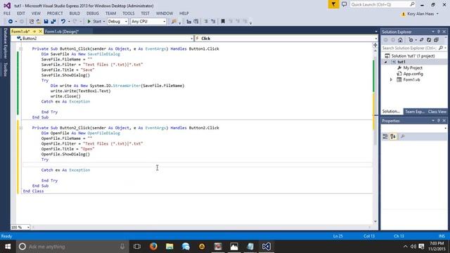
Task: Select the Form1.vb code tab
Action: point(20,32)
